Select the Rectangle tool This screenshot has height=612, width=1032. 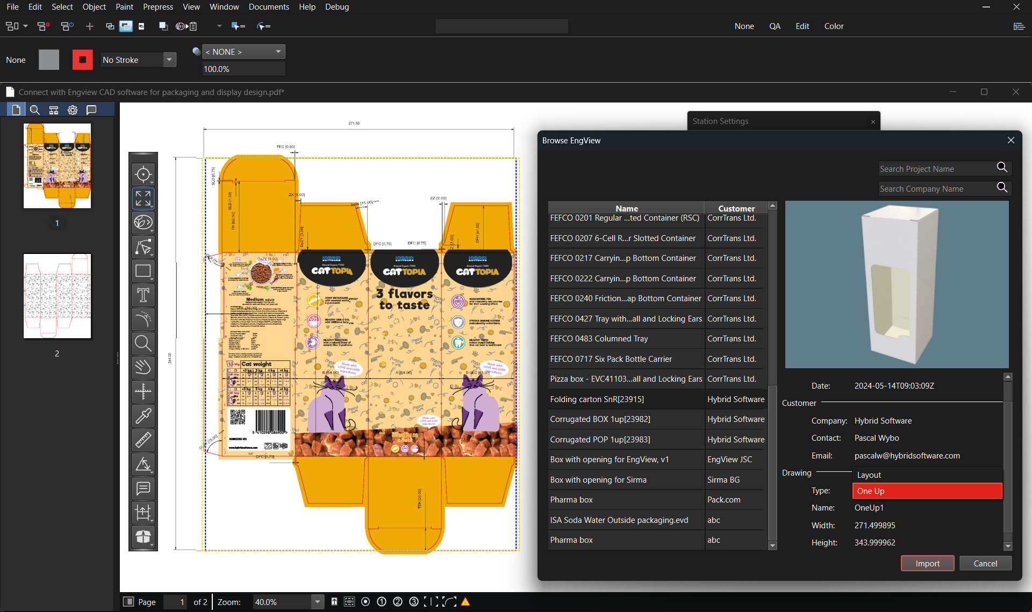click(x=143, y=271)
